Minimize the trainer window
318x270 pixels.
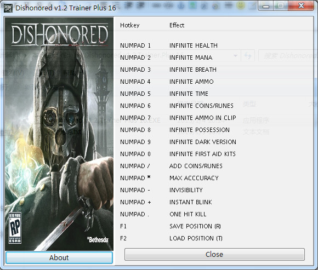[x=266, y=6]
